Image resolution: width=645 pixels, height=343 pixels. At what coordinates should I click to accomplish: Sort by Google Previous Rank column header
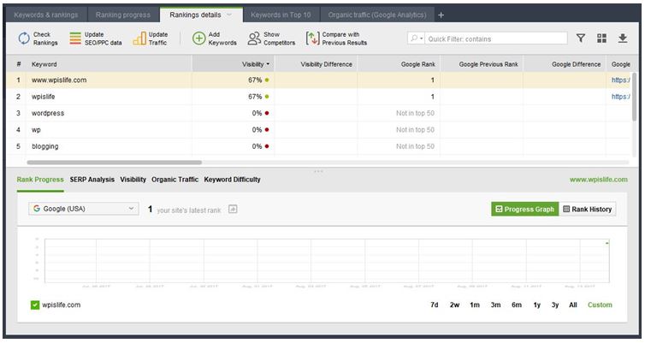pyautogui.click(x=482, y=64)
